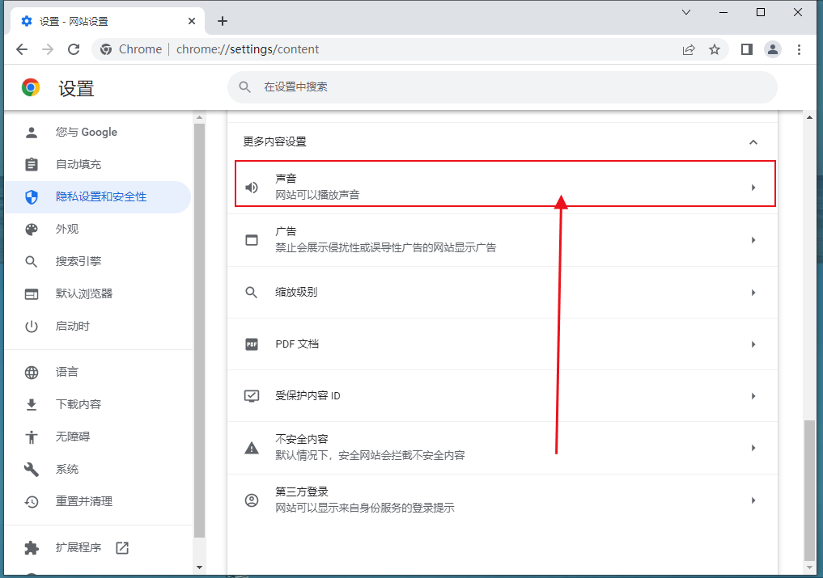Click the external-link icon next to 扩展程序
Screen dimensions: 823x578
point(121,547)
